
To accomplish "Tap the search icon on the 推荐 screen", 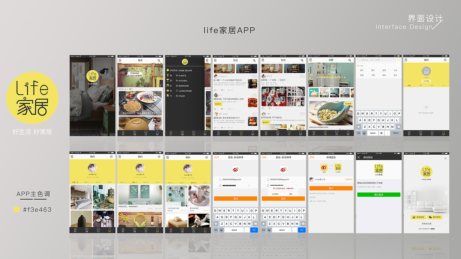I will pos(159,61).
